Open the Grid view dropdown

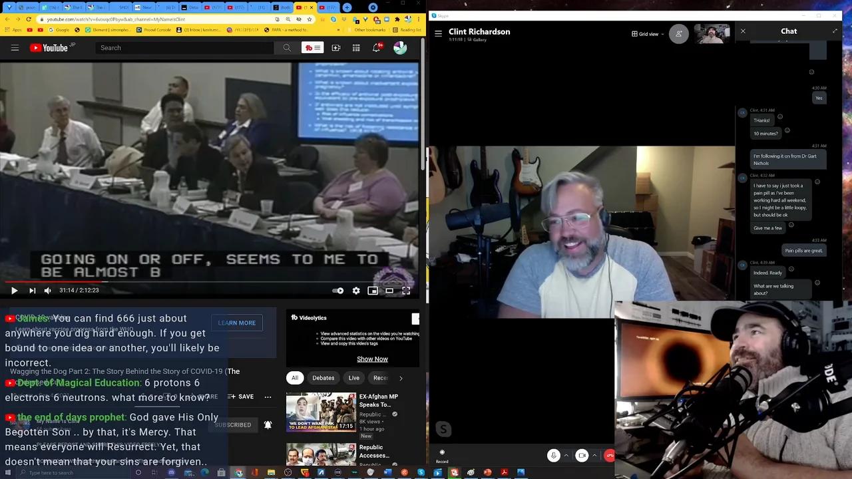coord(648,34)
